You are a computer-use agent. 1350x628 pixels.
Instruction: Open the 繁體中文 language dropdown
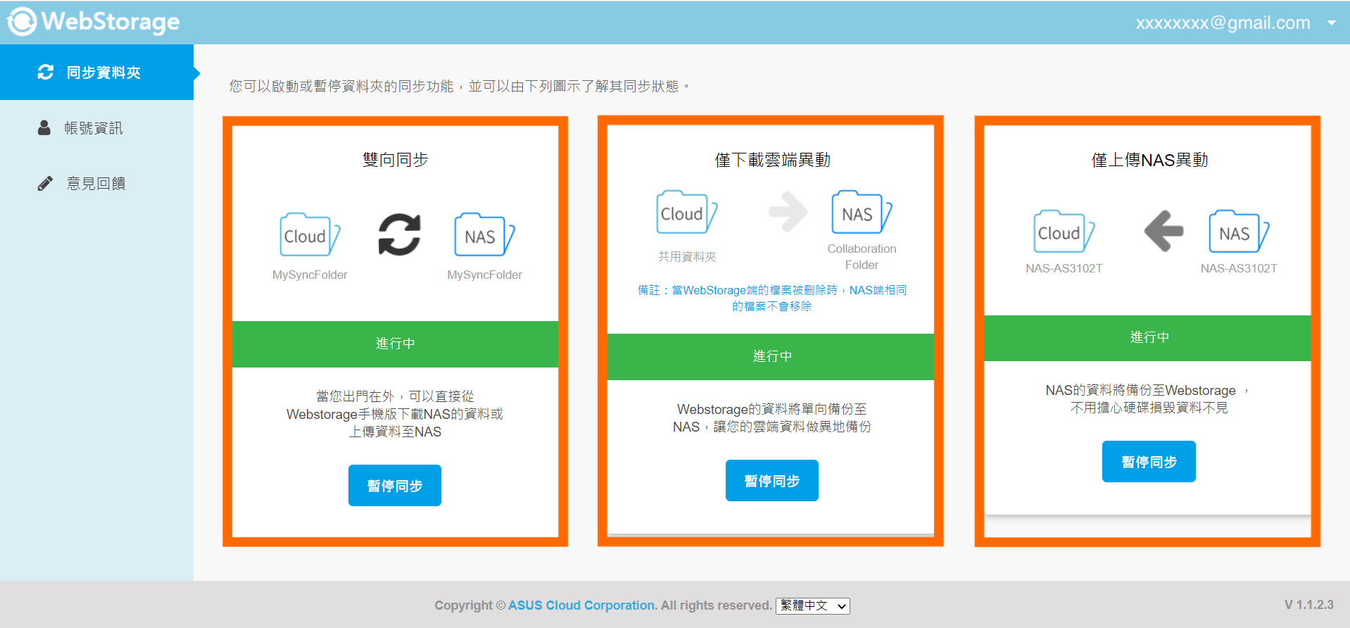coord(813,605)
